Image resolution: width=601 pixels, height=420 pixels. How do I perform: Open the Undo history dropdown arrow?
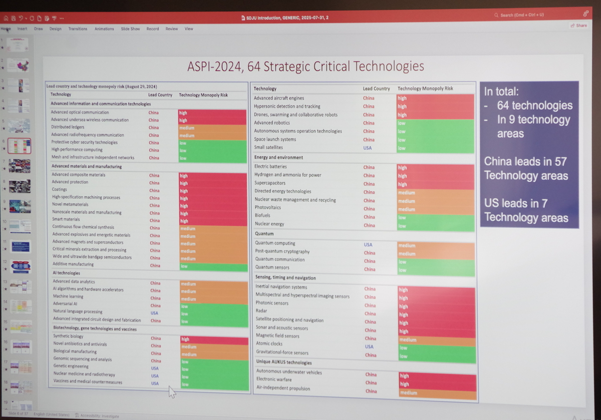(x=26, y=18)
